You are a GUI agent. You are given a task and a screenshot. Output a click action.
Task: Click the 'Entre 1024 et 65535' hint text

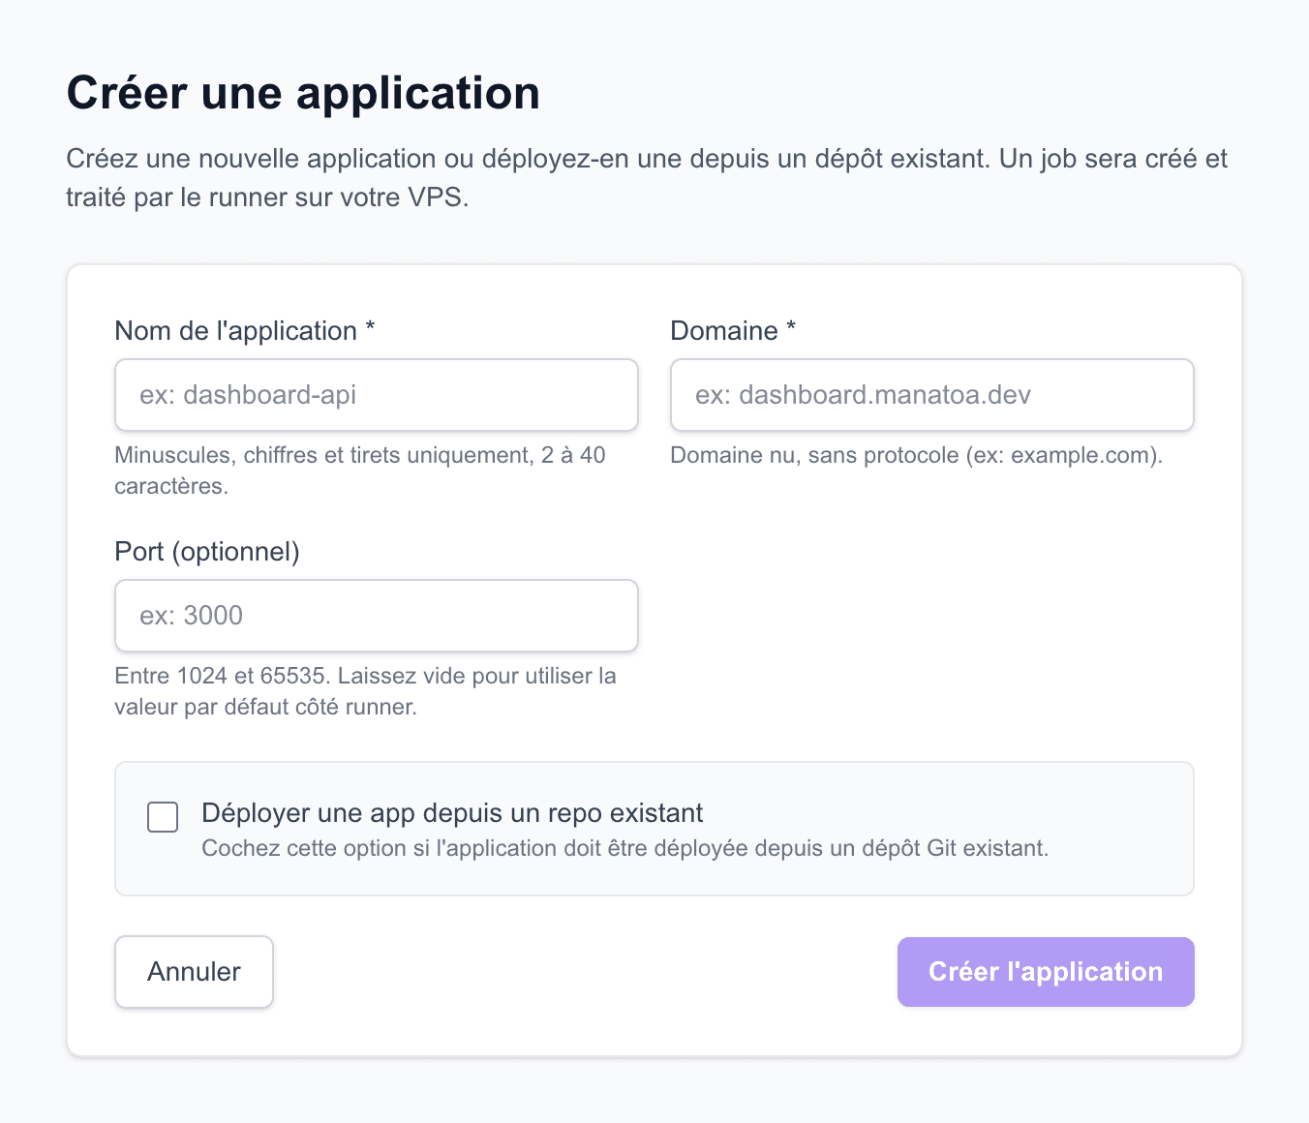pos(366,691)
